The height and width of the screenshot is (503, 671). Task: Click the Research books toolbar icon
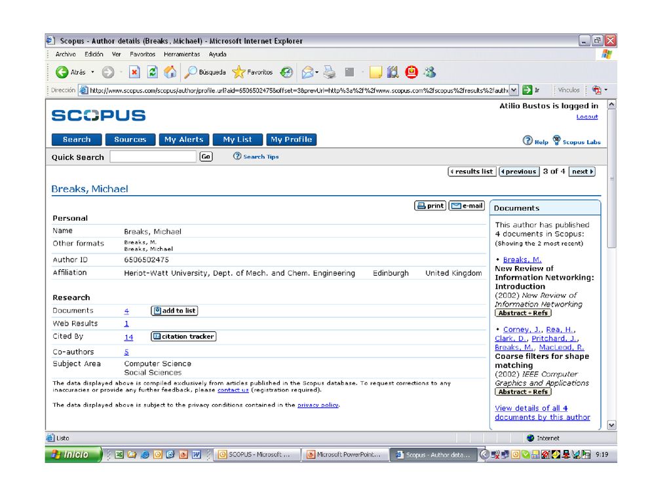(x=393, y=72)
